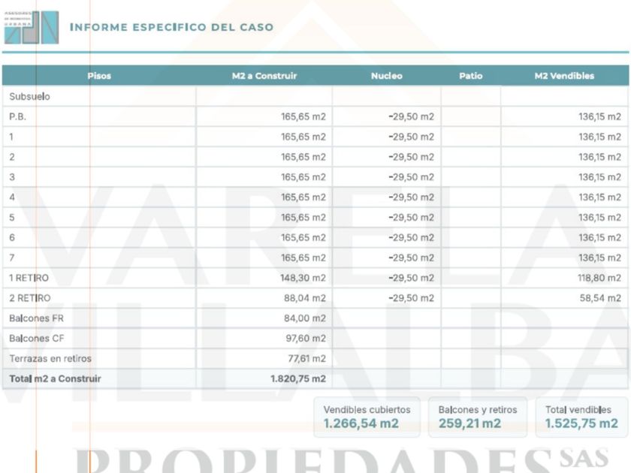Click the 88,04 m2 value
631x473 pixels.
click(305, 298)
